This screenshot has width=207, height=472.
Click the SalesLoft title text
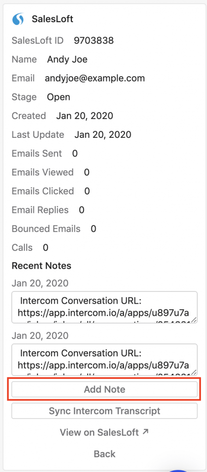click(53, 19)
